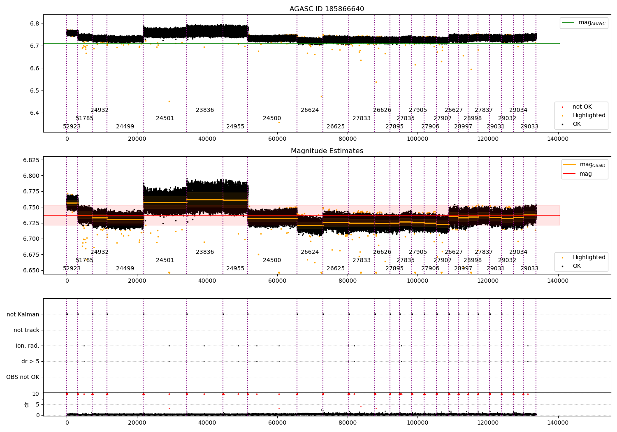Click obsid label 52923 in the top plot
The height and width of the screenshot is (432, 617).
click(72, 127)
